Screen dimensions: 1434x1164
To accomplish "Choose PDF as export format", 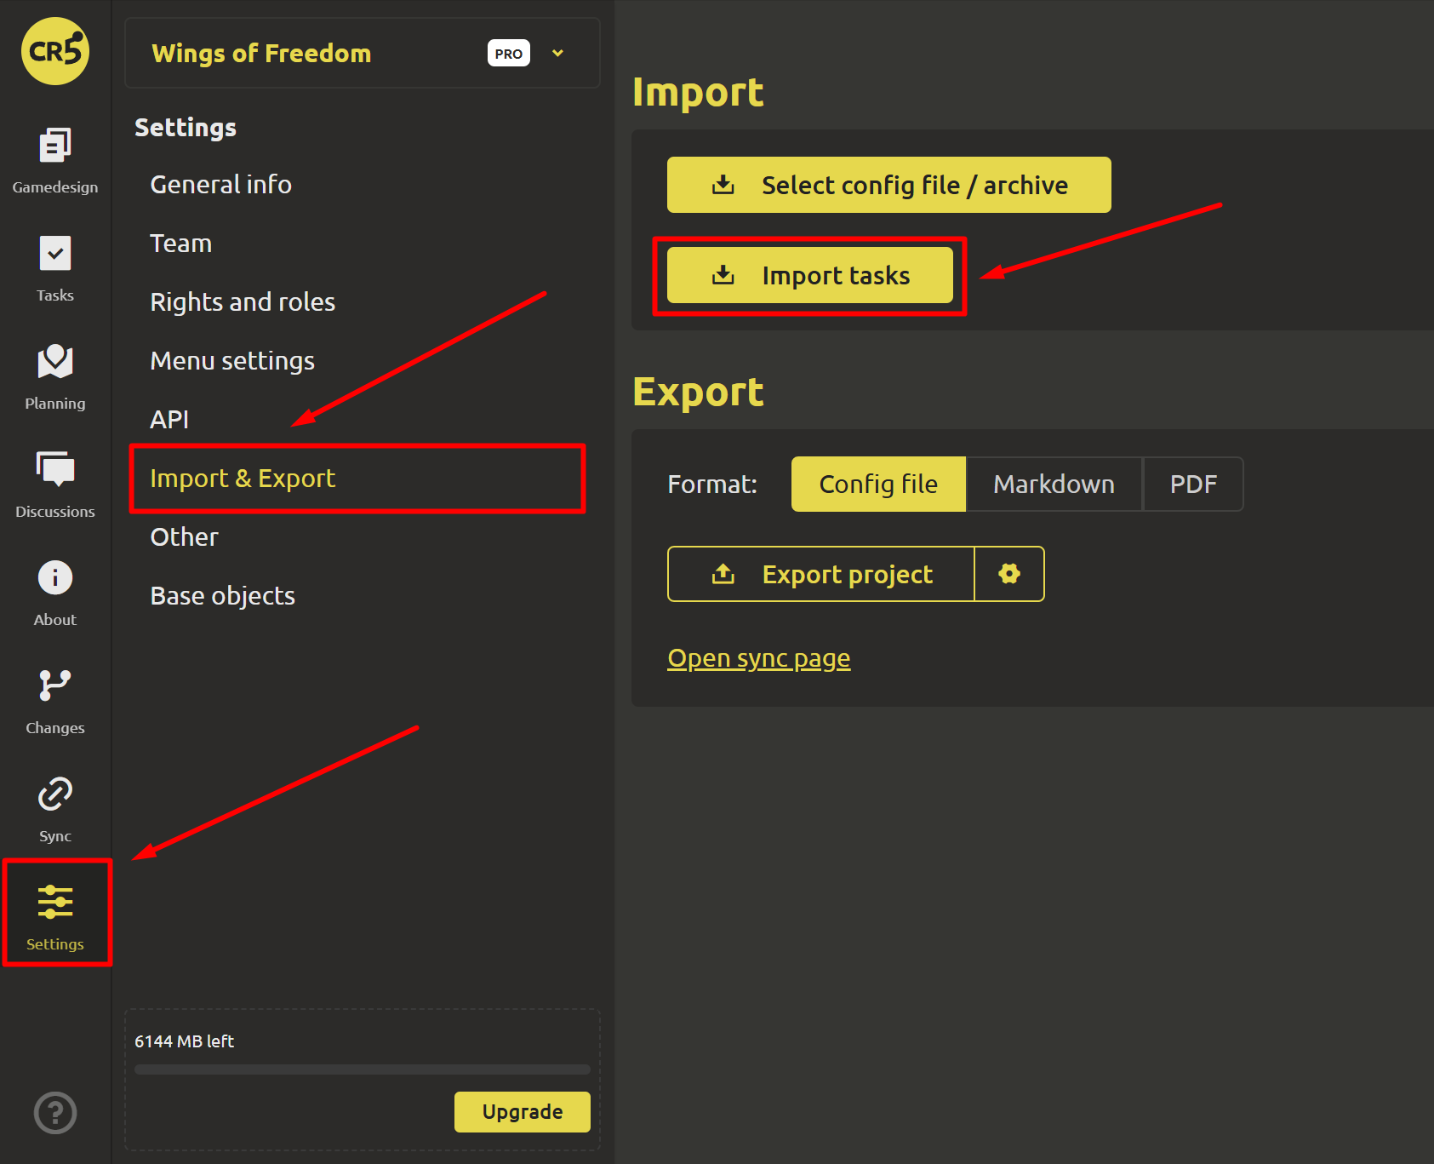I will [1192, 485].
